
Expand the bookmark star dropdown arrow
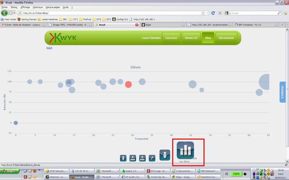click(207, 13)
